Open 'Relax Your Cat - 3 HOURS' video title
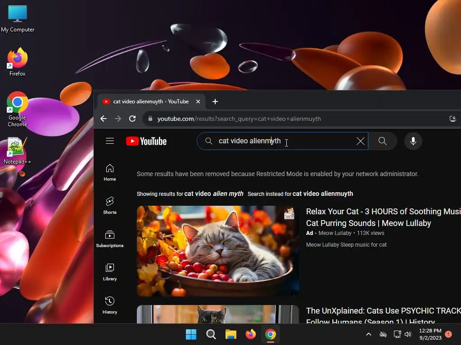 384,217
